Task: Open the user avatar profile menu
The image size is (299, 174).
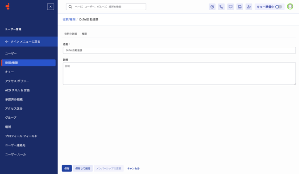Action: pos(290,7)
